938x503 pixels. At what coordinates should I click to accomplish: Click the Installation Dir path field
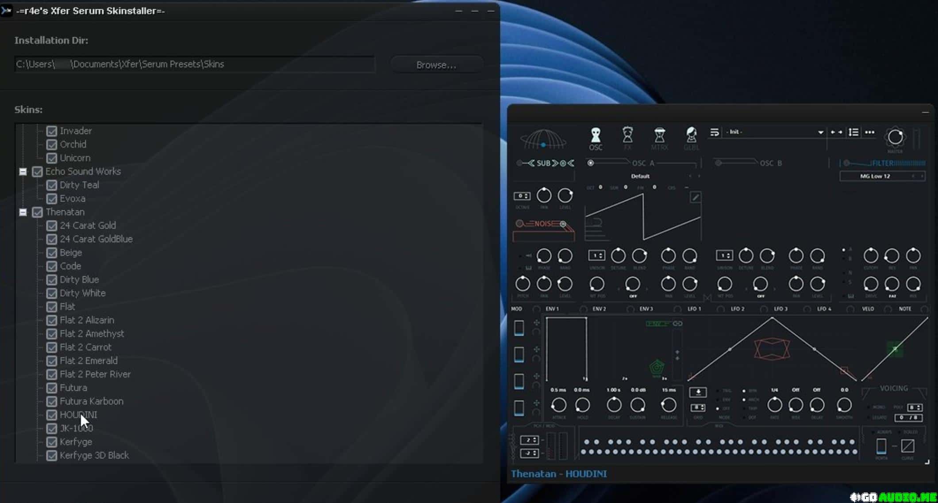[x=195, y=65]
